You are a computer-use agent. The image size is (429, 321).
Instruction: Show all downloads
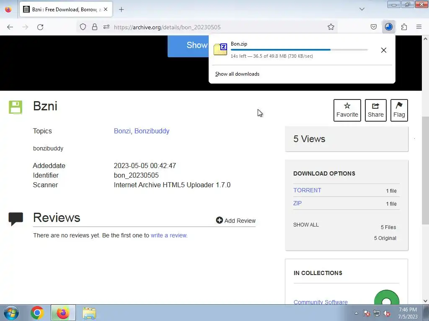237,74
